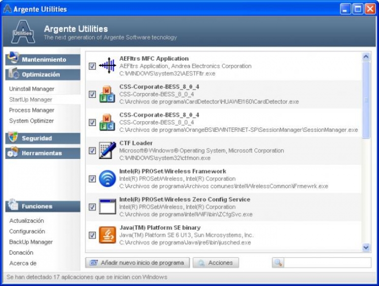Click the title bar Argente app icon
This screenshot has width=379, height=286.
pyautogui.click(x=7, y=9)
